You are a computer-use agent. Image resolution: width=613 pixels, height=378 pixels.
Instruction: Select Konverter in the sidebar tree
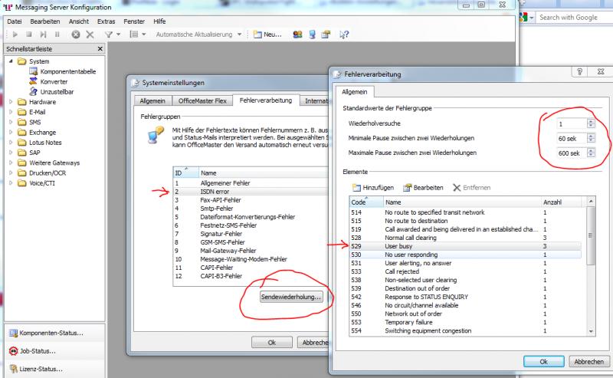click(x=54, y=81)
